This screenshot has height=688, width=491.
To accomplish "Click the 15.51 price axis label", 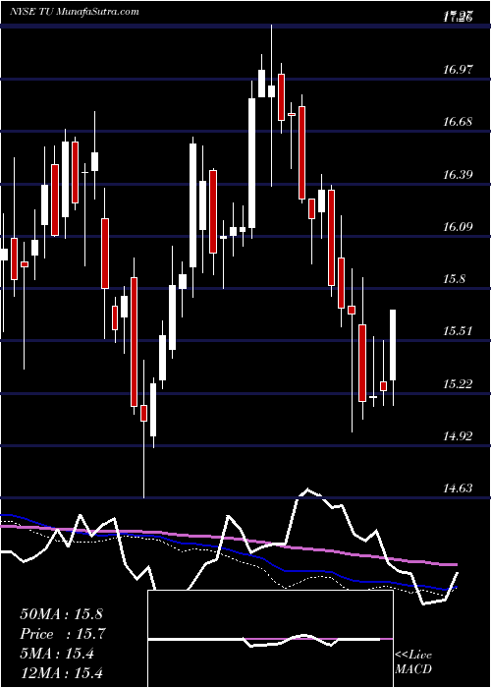I will tap(459, 331).
